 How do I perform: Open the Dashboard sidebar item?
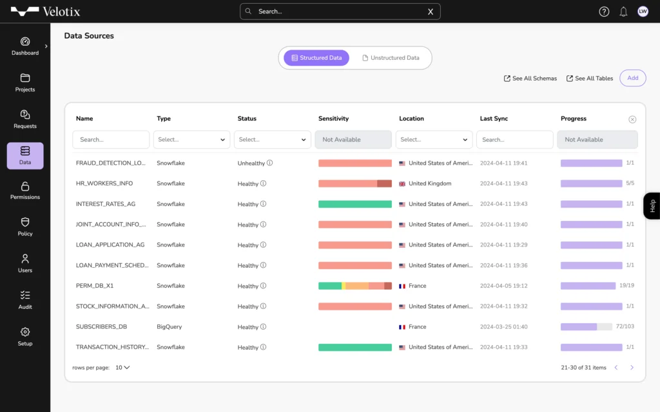click(x=25, y=46)
